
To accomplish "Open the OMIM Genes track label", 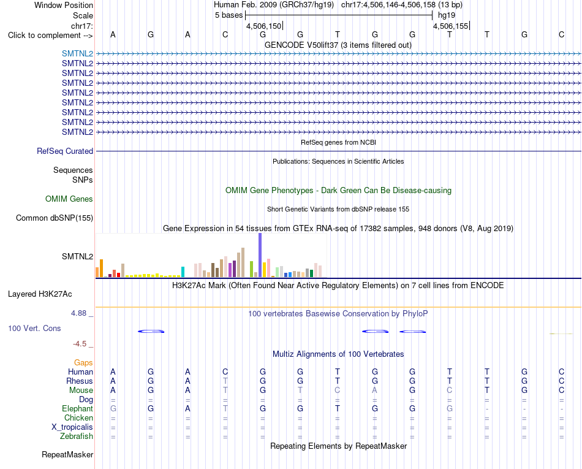I will click(69, 199).
